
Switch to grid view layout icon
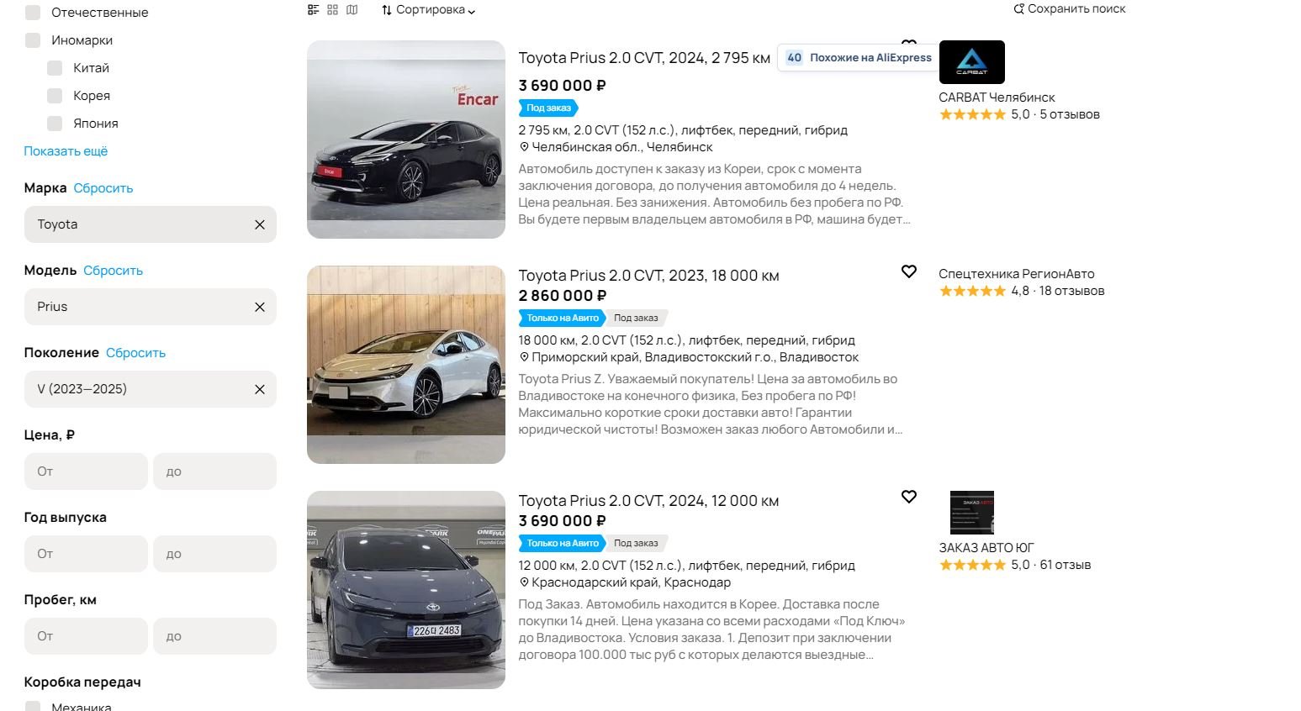click(333, 10)
